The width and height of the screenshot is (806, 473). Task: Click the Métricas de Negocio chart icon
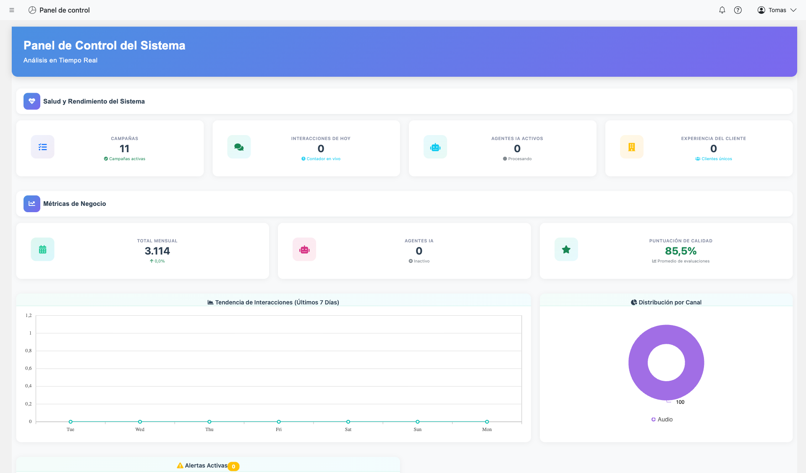(32, 204)
